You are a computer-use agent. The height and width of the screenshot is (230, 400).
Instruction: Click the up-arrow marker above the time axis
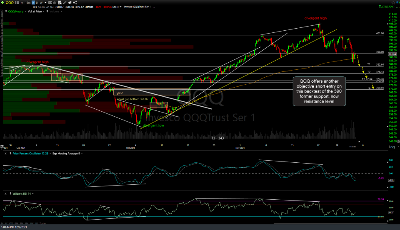point(359,141)
